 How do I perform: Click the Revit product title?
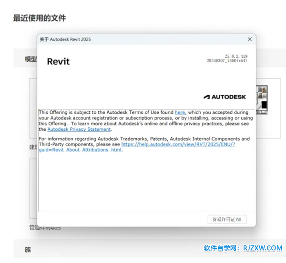58,61
